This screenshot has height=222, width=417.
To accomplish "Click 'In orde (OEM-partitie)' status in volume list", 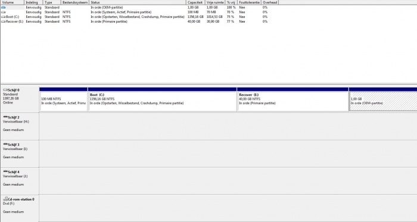I will coord(107,7).
